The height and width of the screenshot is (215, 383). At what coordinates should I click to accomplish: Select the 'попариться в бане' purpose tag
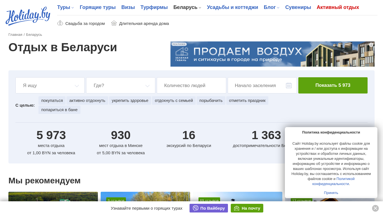(x=59, y=110)
